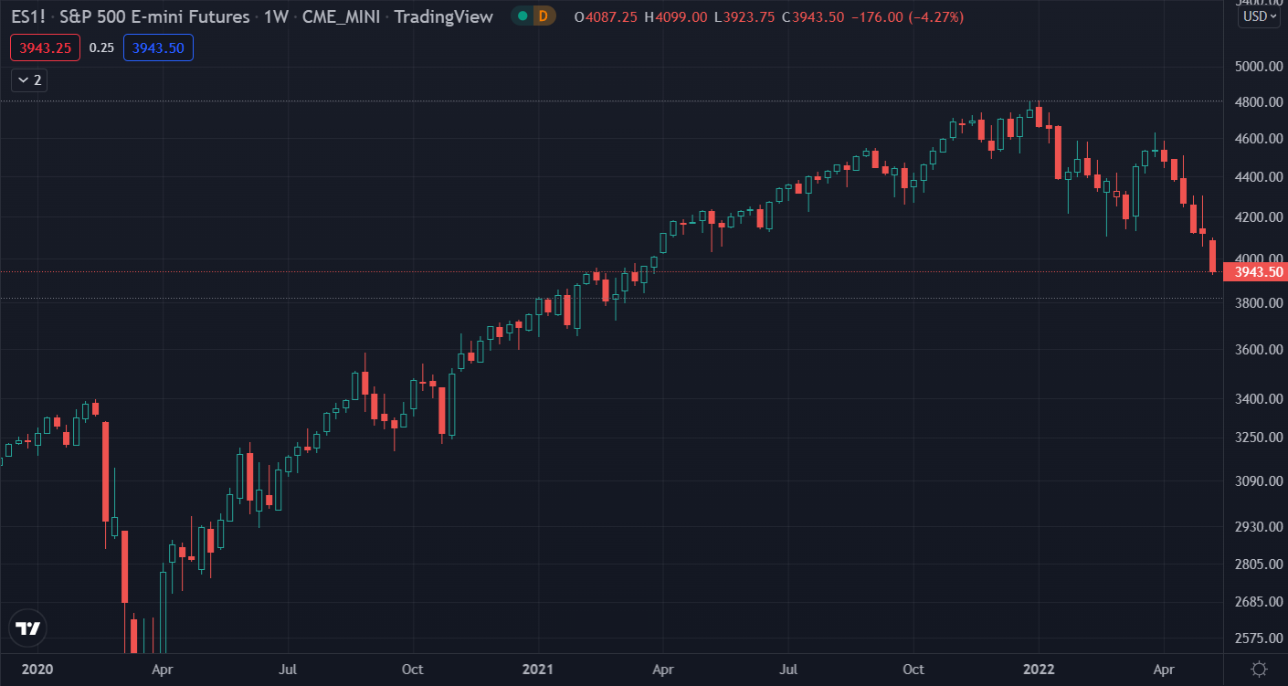Click the 1W interval label in title
This screenshot has height=686, width=1288.
pyautogui.click(x=276, y=16)
